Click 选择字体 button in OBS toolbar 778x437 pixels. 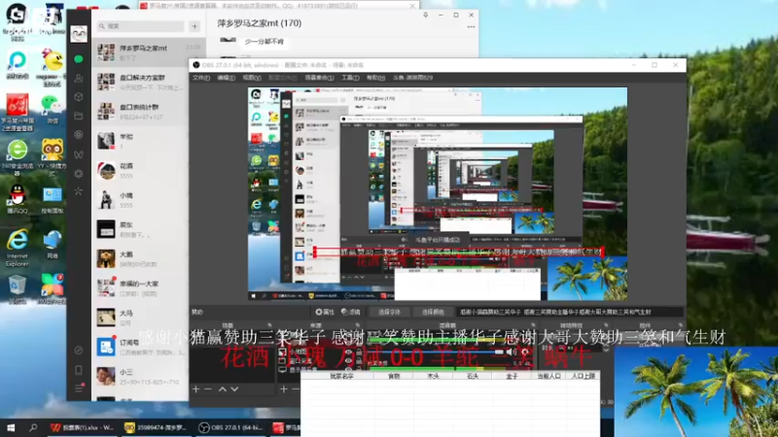pyautogui.click(x=390, y=312)
